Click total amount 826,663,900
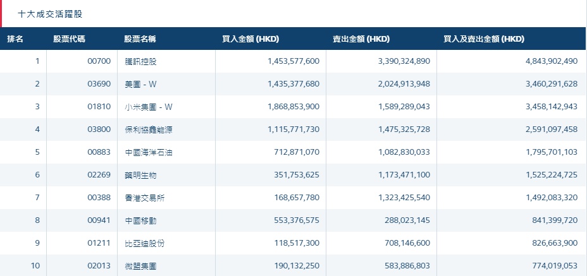 coord(555,243)
